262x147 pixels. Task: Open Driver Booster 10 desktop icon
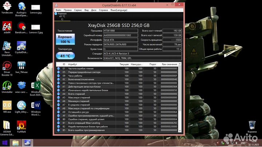coord(7,69)
